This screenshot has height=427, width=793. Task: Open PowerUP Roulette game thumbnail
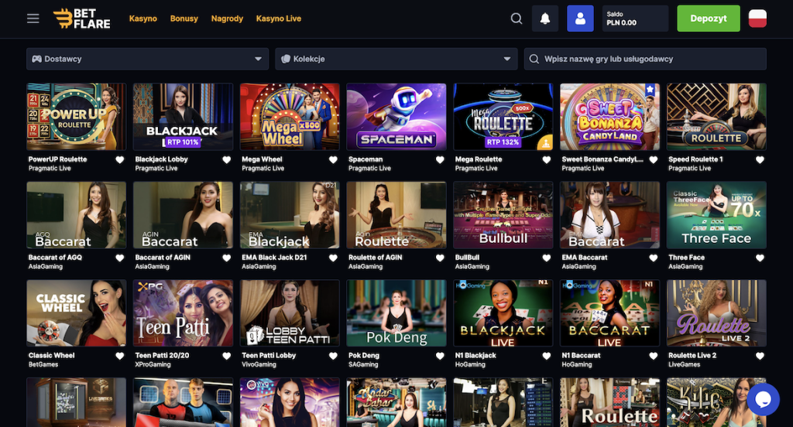[77, 117]
